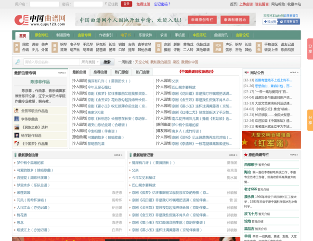Click the 网站公告 speaker icon
The image size is (313, 241).
(246, 73)
